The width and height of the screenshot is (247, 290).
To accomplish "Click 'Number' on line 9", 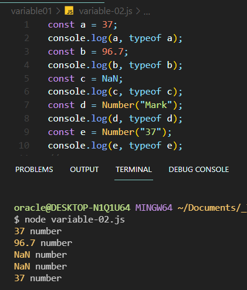I will [118, 132].
